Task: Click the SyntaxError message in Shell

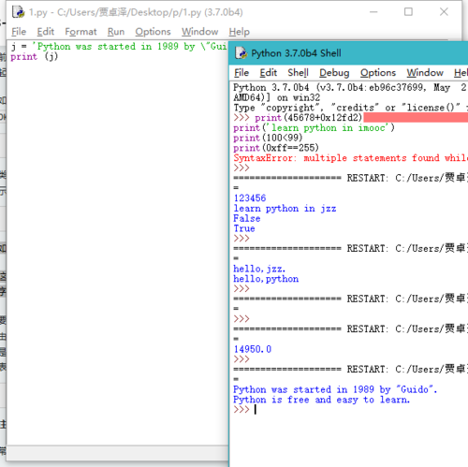Action: pos(351,158)
